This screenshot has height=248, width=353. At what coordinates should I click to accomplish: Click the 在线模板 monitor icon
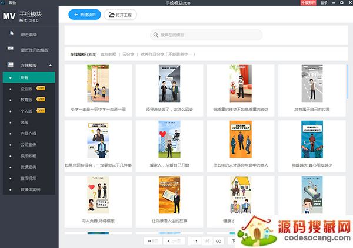(x=11, y=64)
